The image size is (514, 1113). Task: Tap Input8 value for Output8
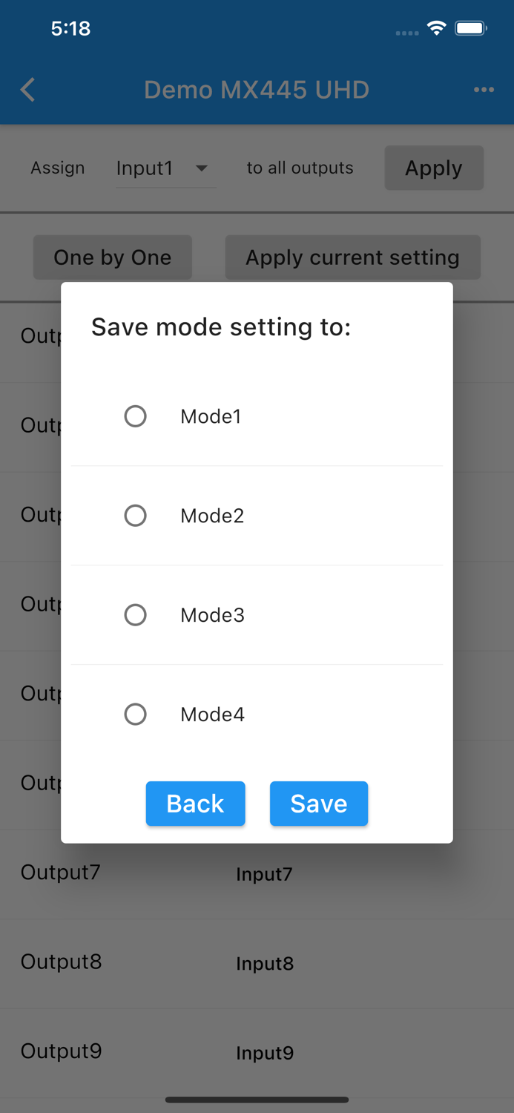click(x=265, y=963)
